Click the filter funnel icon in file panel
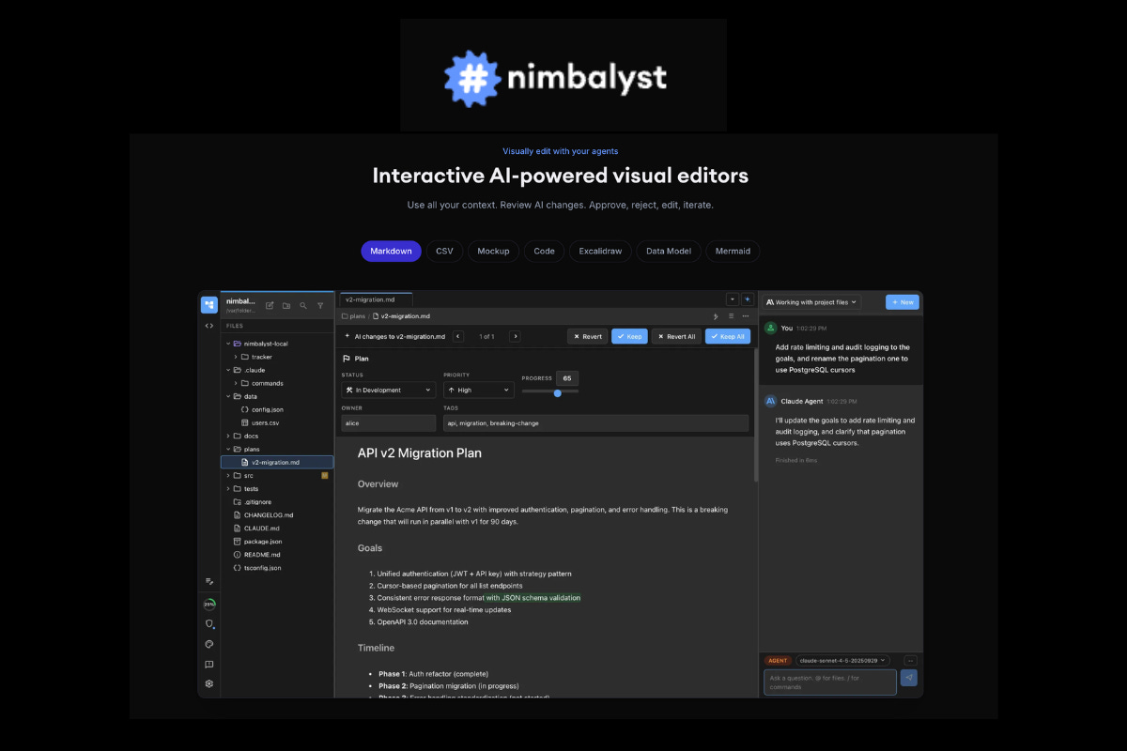Screen dimensions: 1127x751 [x=320, y=305]
